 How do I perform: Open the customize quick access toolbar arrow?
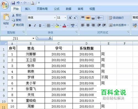tap(39, 3)
